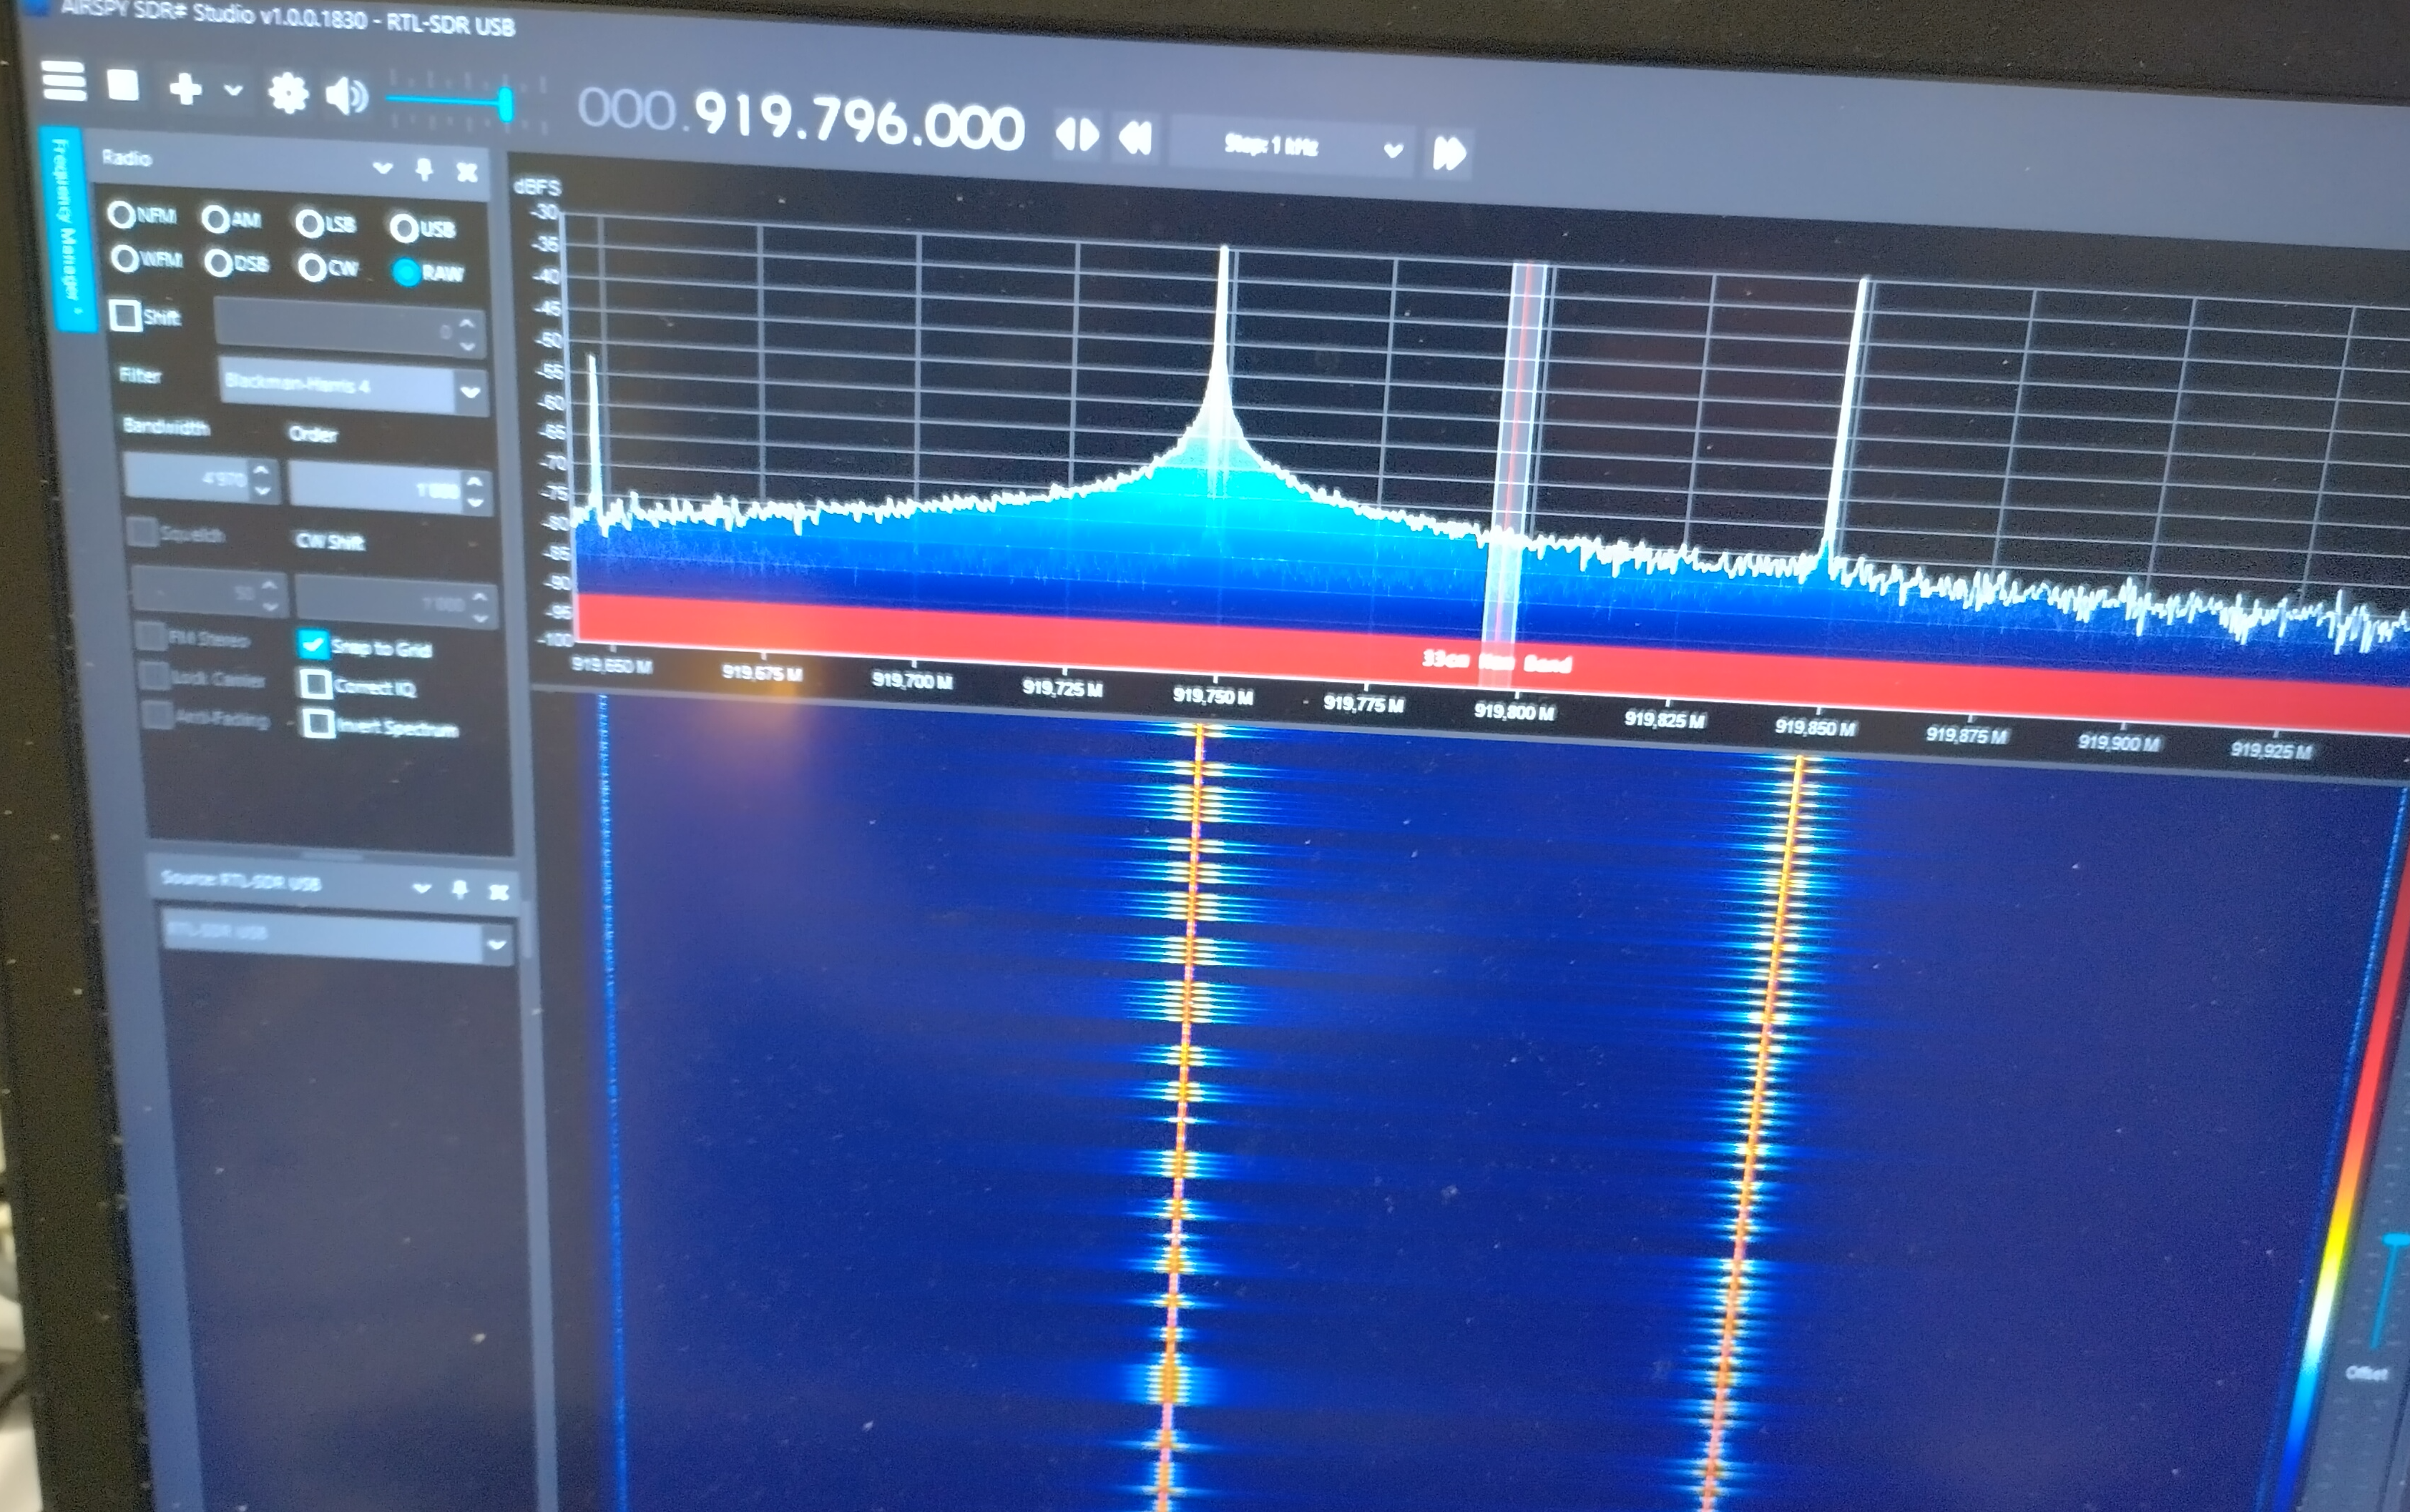The image size is (2410, 1512).
Task: Enable the Correct IQ checkbox
Action: [315, 684]
